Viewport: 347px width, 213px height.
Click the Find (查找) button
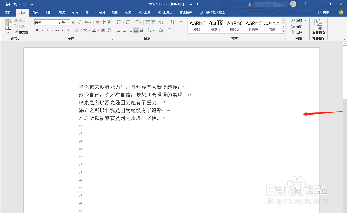coord(297,20)
